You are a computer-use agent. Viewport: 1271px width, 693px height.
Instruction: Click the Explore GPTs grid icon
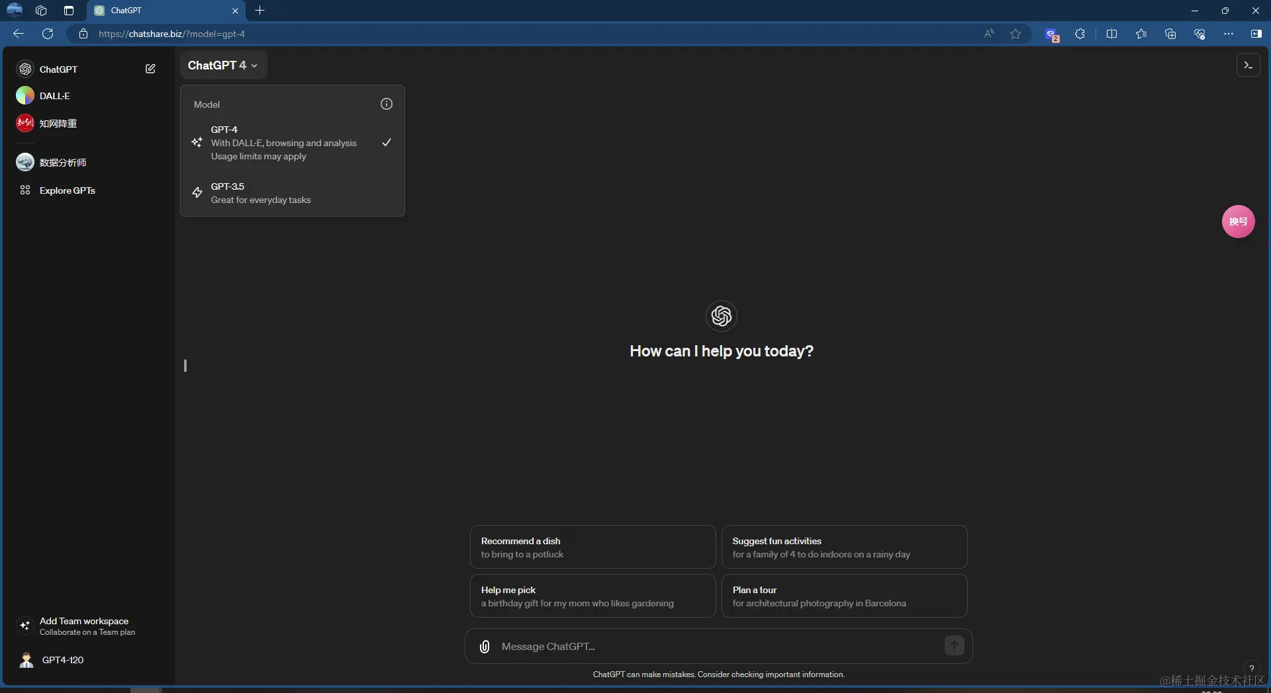25,190
